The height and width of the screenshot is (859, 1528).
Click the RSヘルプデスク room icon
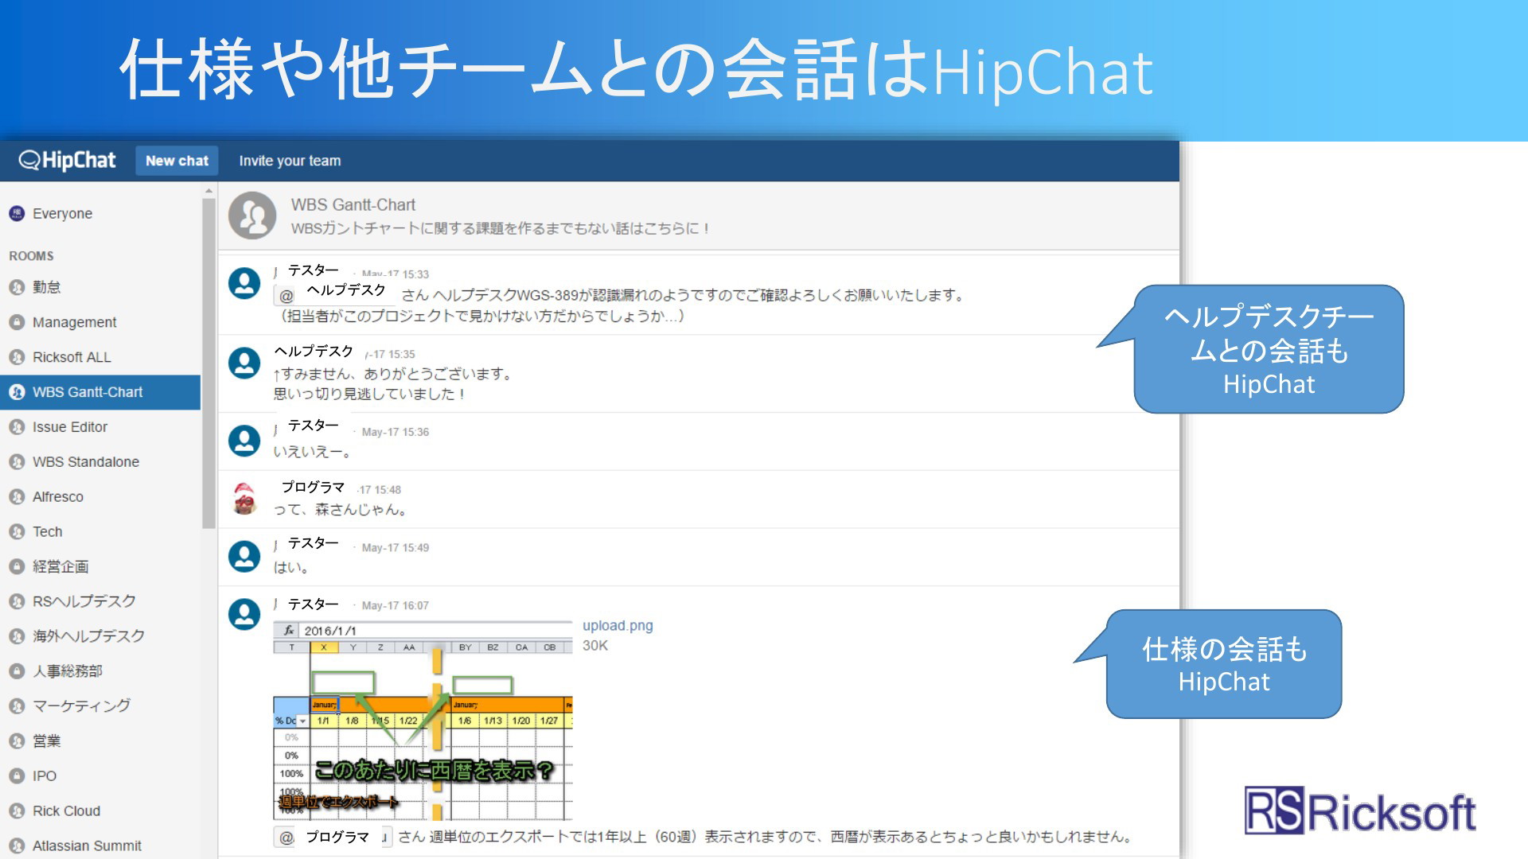[x=17, y=601]
